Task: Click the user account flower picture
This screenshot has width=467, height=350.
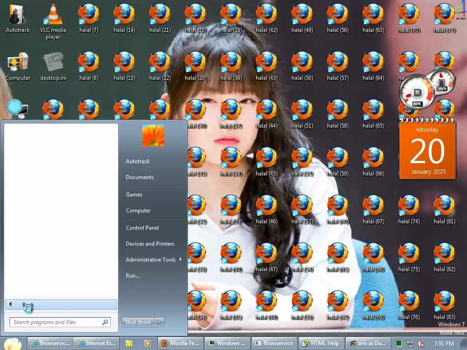Action: pos(153,135)
